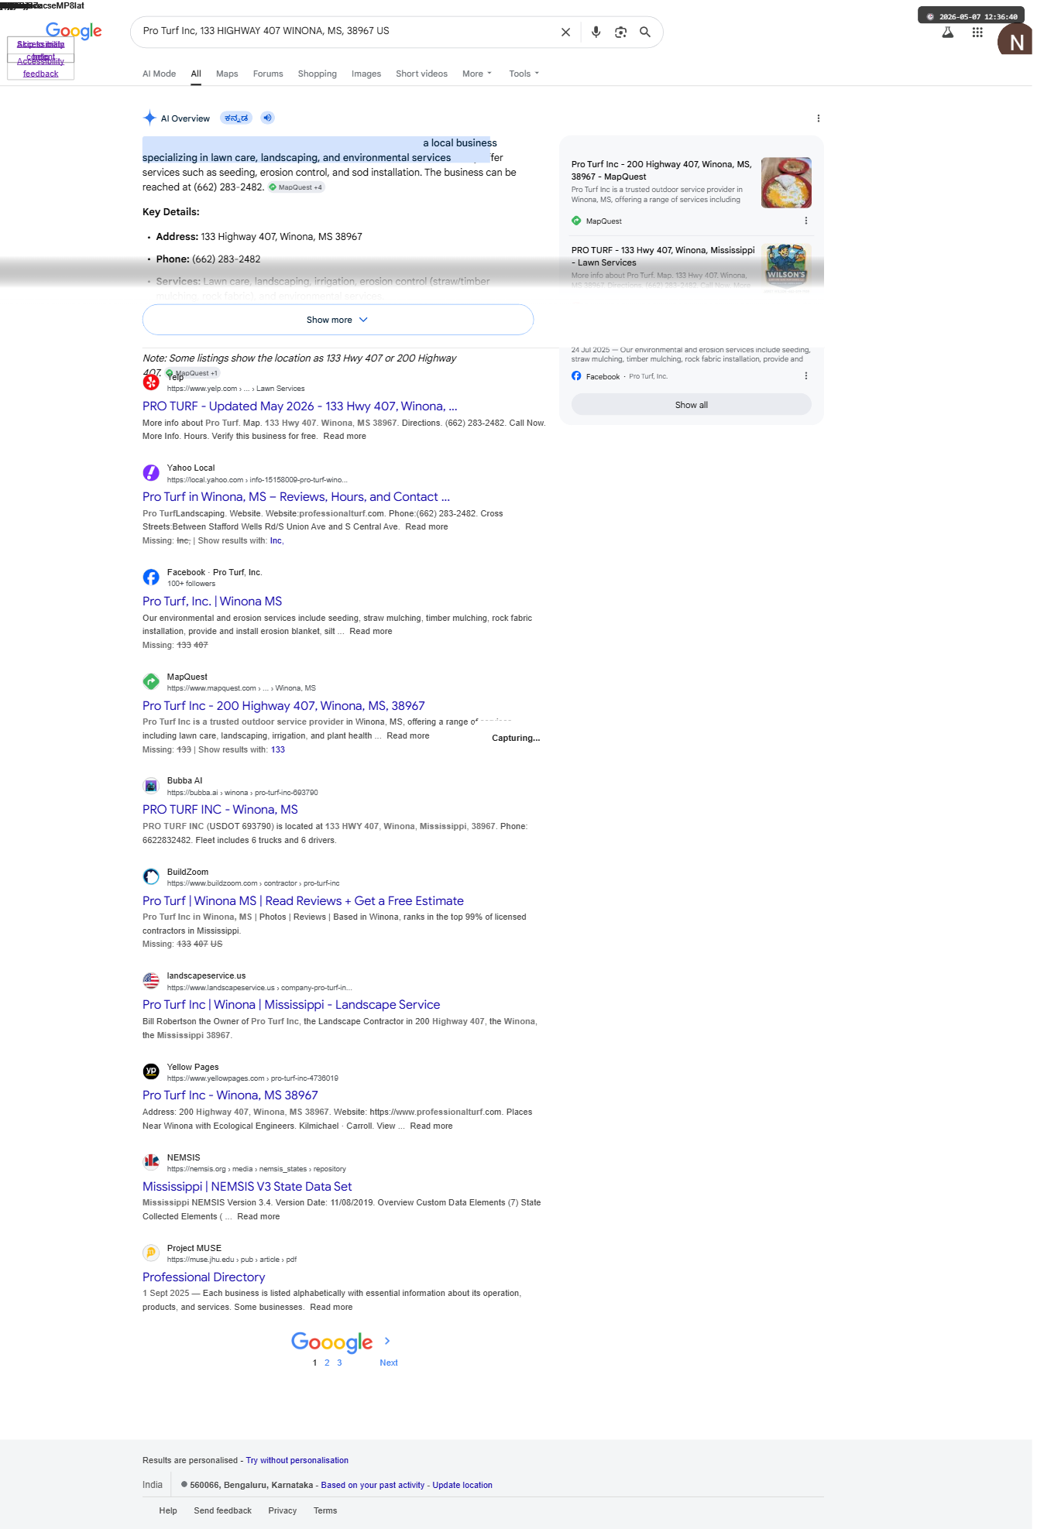This screenshot has height=1529, width=1044.
Task: Open Professional Directory result
Action: pyautogui.click(x=204, y=1277)
